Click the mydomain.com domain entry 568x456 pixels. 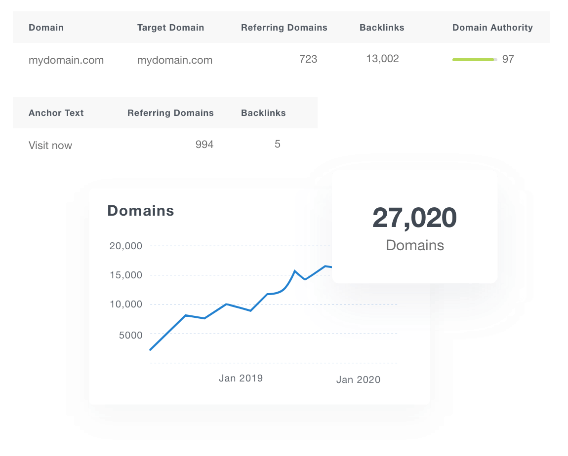(66, 60)
